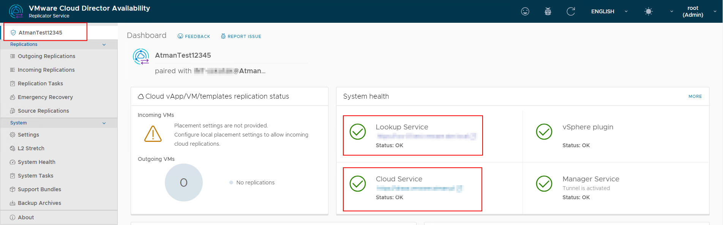Click the smiley feedback icon in header
Image resolution: width=723 pixels, height=225 pixels.
pos(525,11)
